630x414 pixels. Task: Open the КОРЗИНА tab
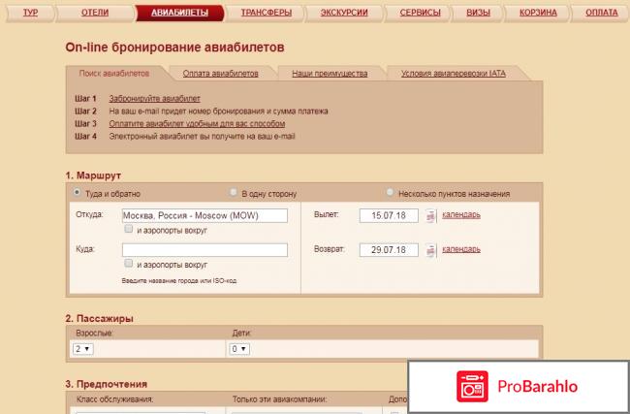tap(538, 13)
